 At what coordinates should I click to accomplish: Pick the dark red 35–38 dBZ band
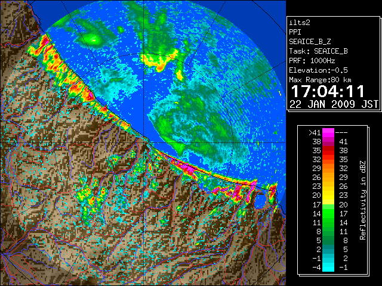[328, 151]
